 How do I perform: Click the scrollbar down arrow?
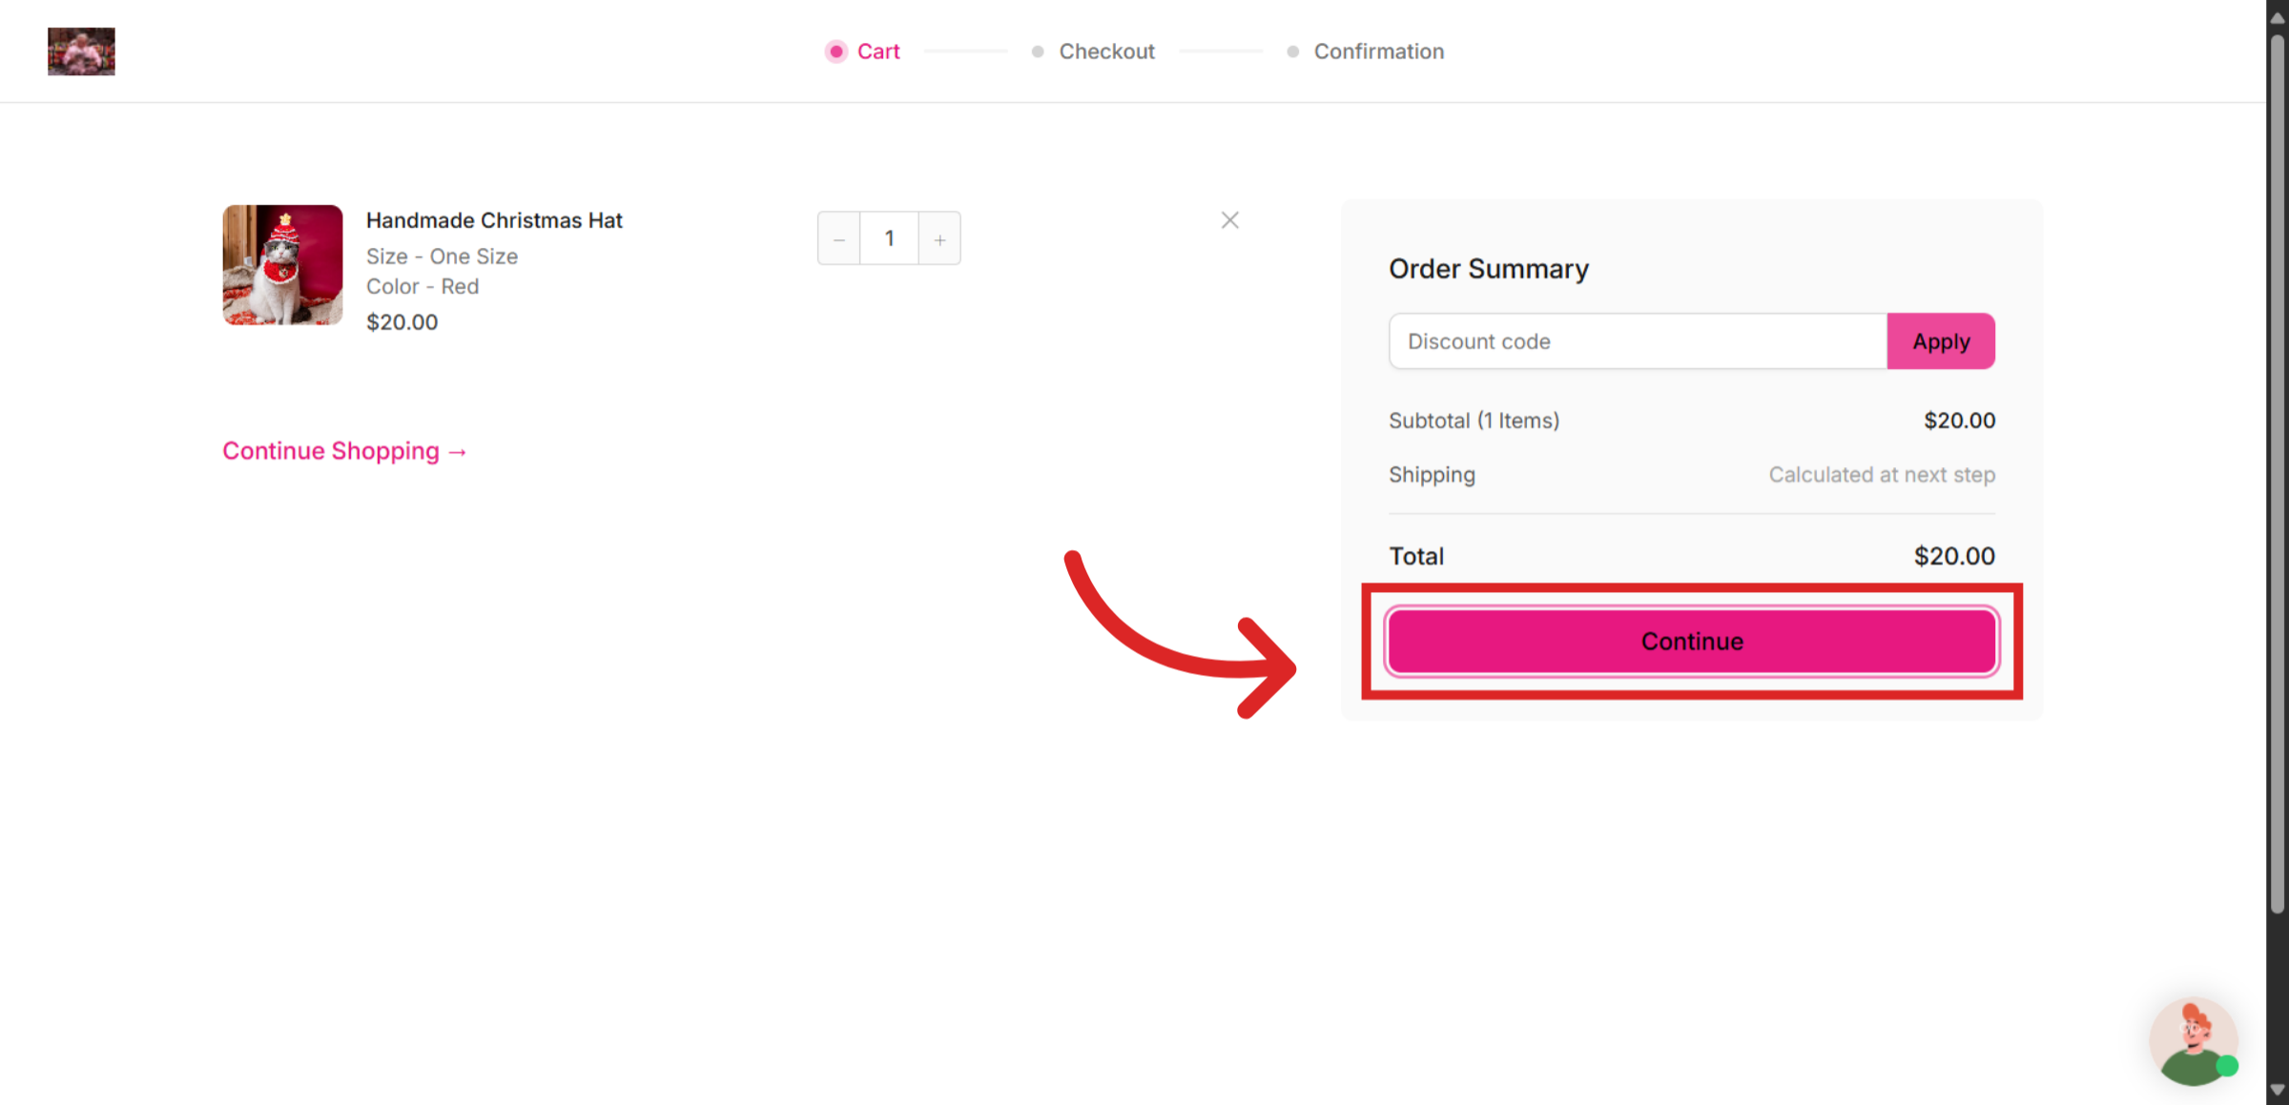tap(2278, 1089)
